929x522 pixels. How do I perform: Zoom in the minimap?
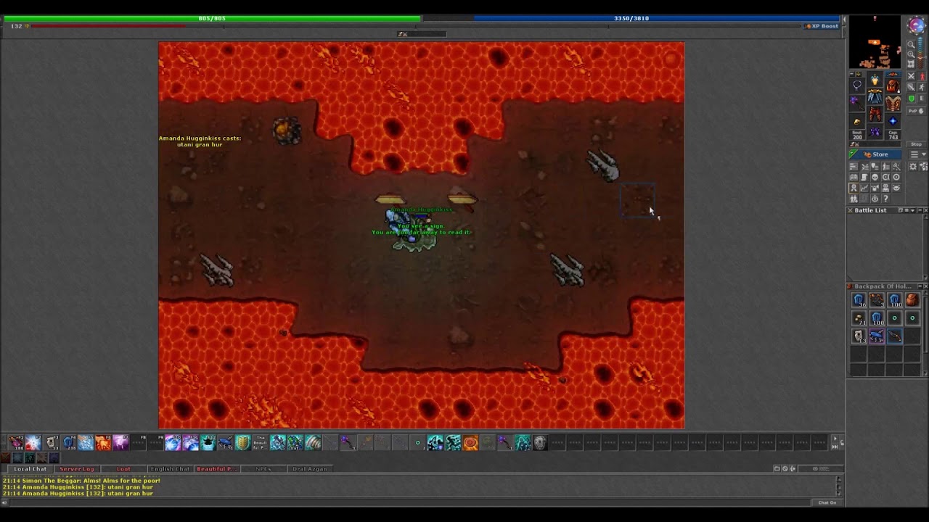(x=911, y=54)
